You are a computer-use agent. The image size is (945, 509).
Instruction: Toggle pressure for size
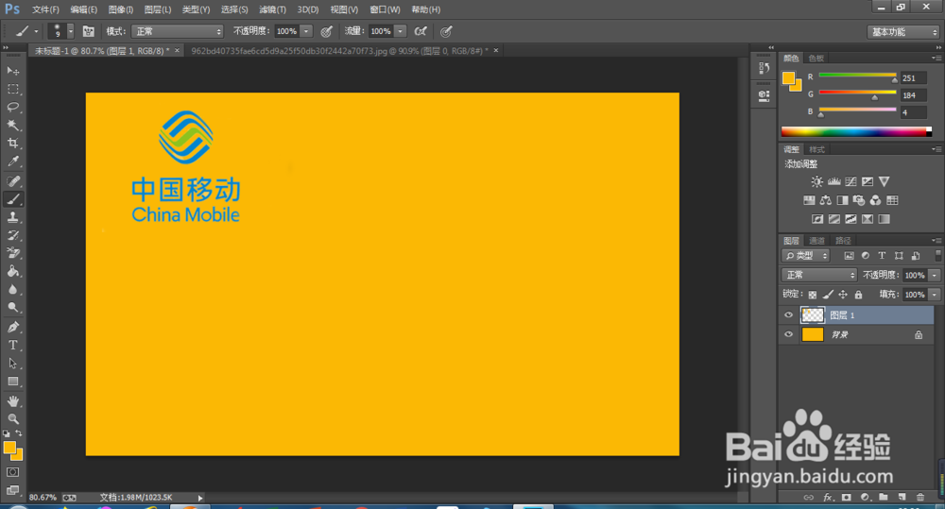446,31
